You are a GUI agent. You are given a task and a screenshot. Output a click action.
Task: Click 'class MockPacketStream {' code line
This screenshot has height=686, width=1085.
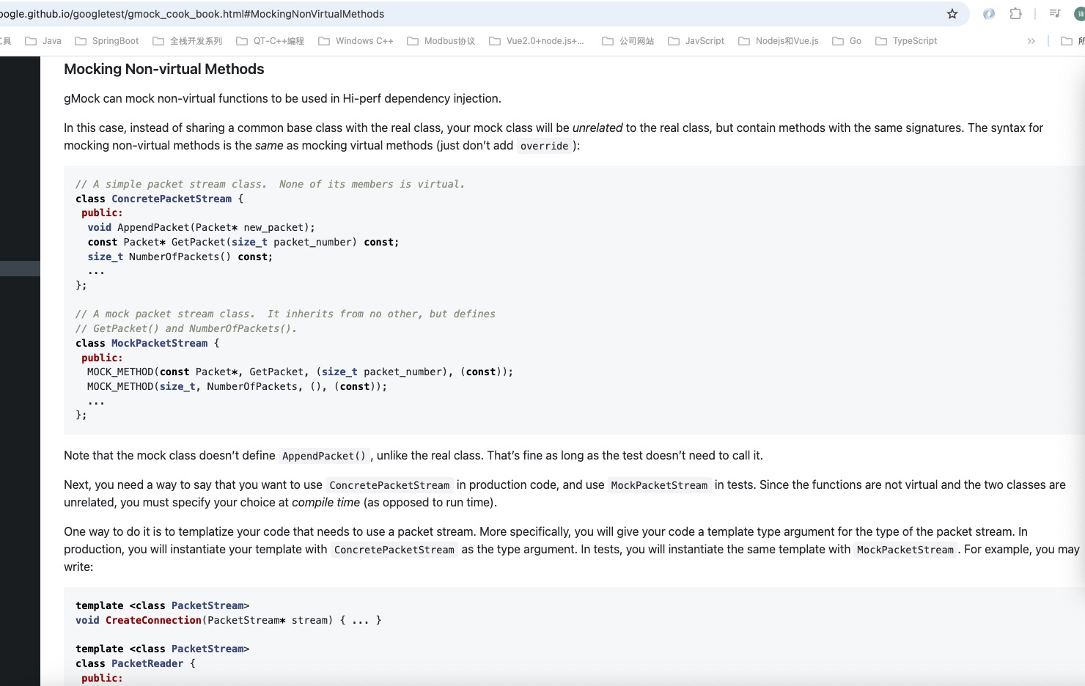coord(147,343)
